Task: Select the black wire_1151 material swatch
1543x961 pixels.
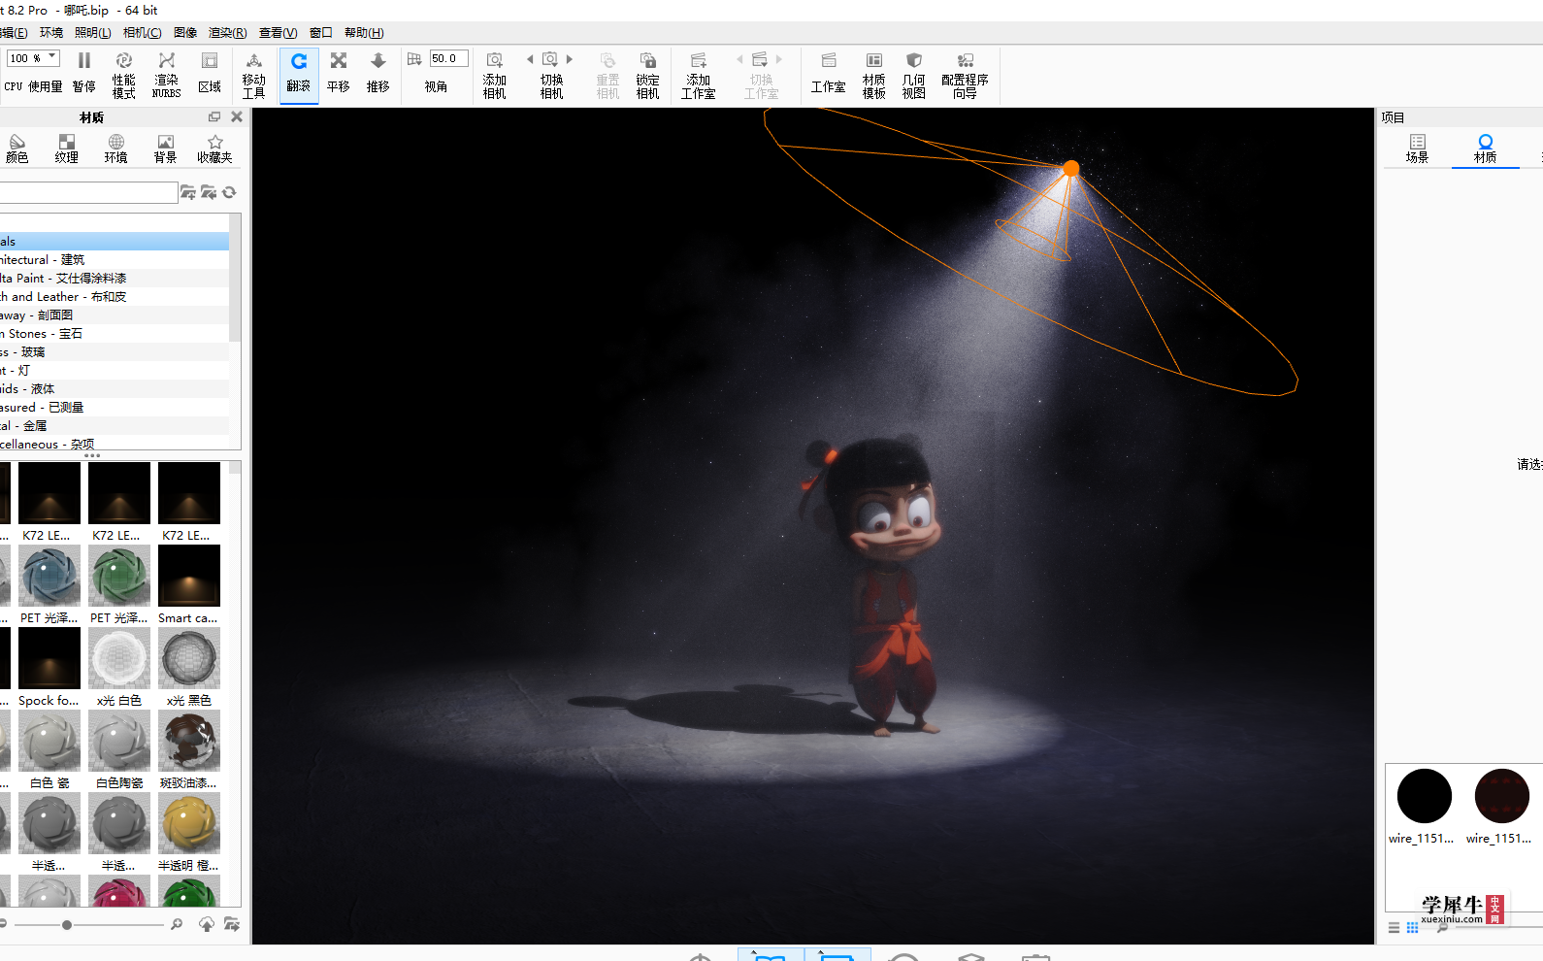Action: click(x=1425, y=796)
